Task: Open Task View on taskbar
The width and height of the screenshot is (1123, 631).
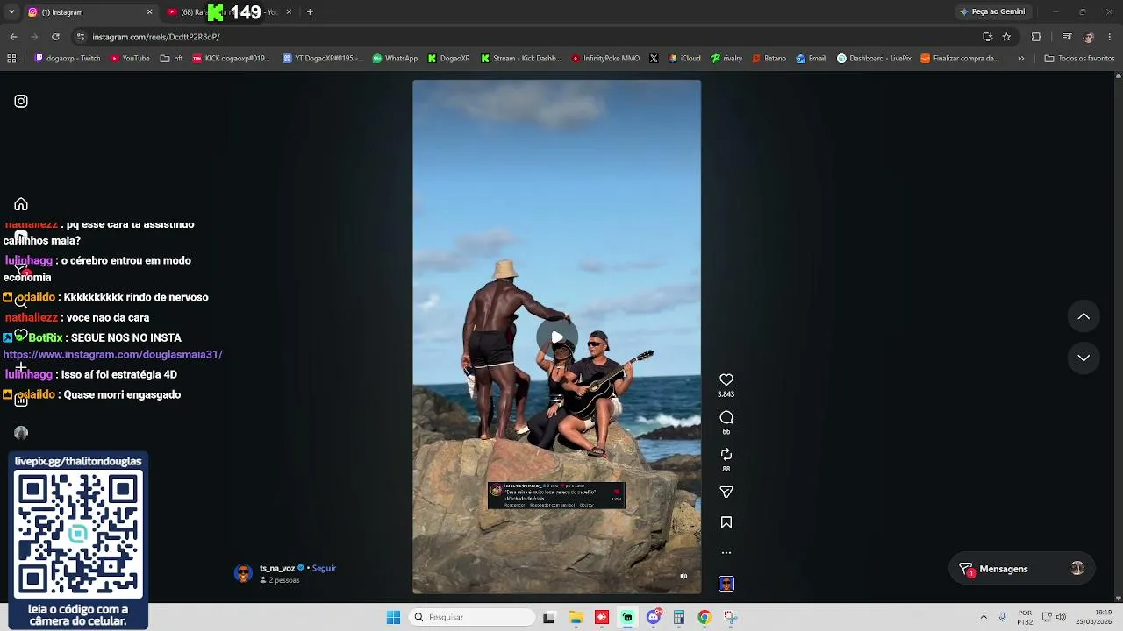Action: click(x=549, y=617)
